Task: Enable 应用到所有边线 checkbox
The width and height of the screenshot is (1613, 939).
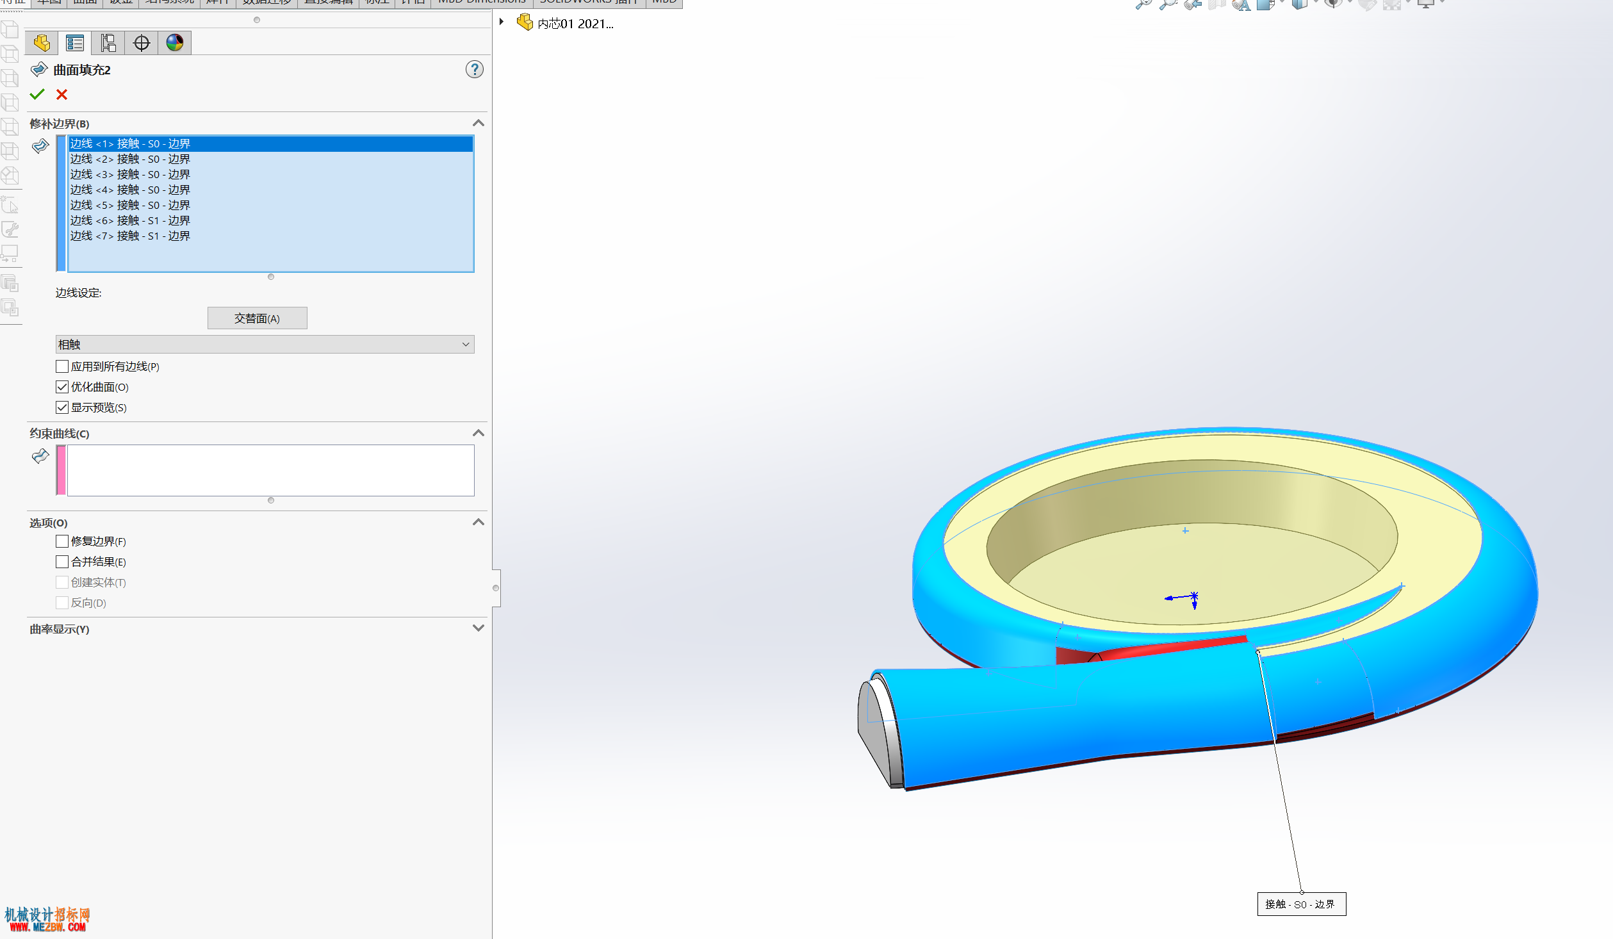Action: click(x=62, y=366)
